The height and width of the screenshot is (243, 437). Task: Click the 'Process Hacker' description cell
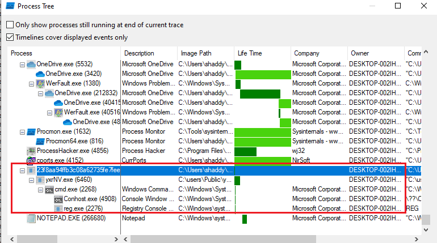(x=144, y=151)
